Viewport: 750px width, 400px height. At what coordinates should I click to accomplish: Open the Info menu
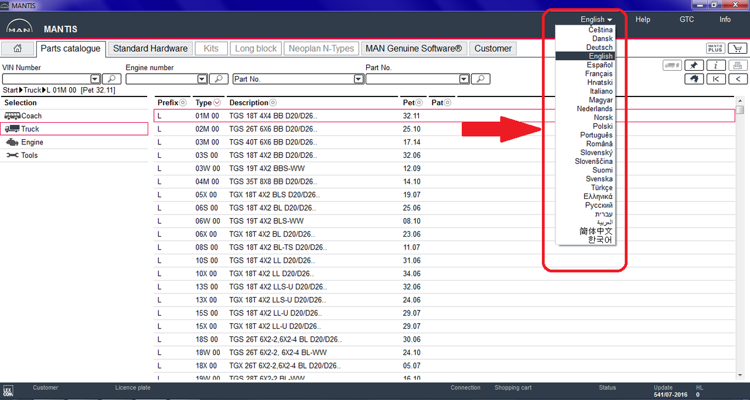[725, 19]
